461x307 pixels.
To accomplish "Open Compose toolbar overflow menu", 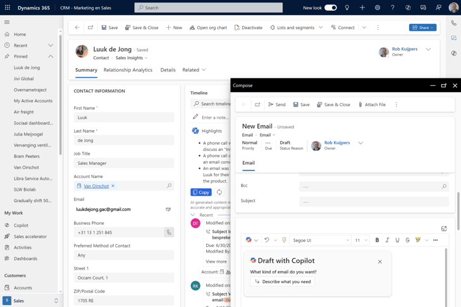I will [x=396, y=105].
